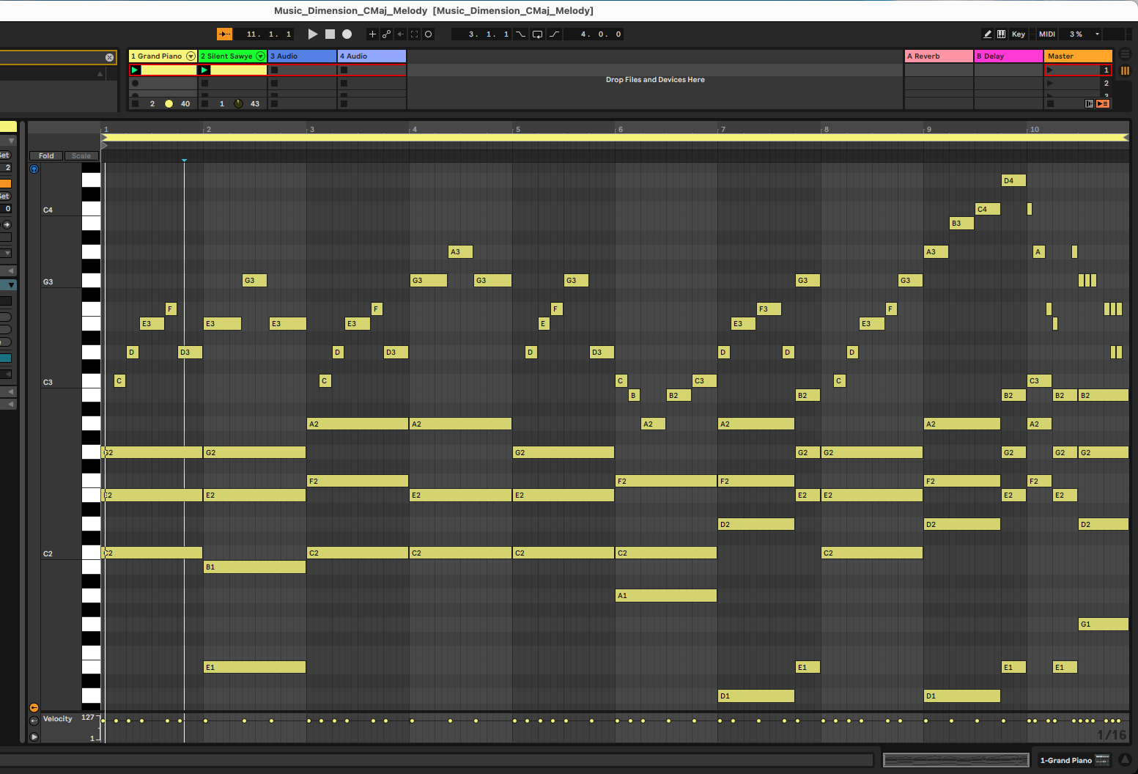Click the yellow loop brace in ruler
This screenshot has width=1138, height=774.
click(x=614, y=137)
